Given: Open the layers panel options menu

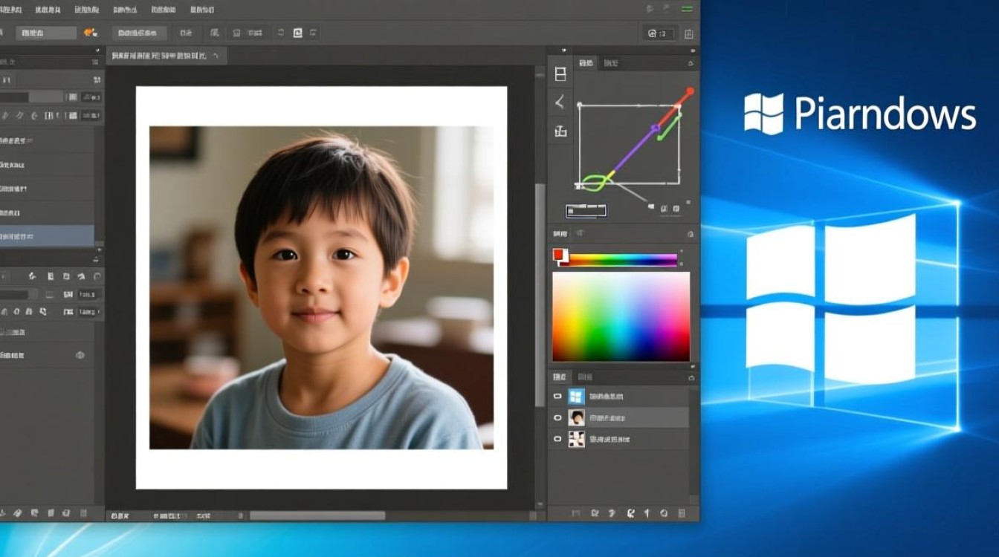Looking at the screenshot, I should point(691,377).
